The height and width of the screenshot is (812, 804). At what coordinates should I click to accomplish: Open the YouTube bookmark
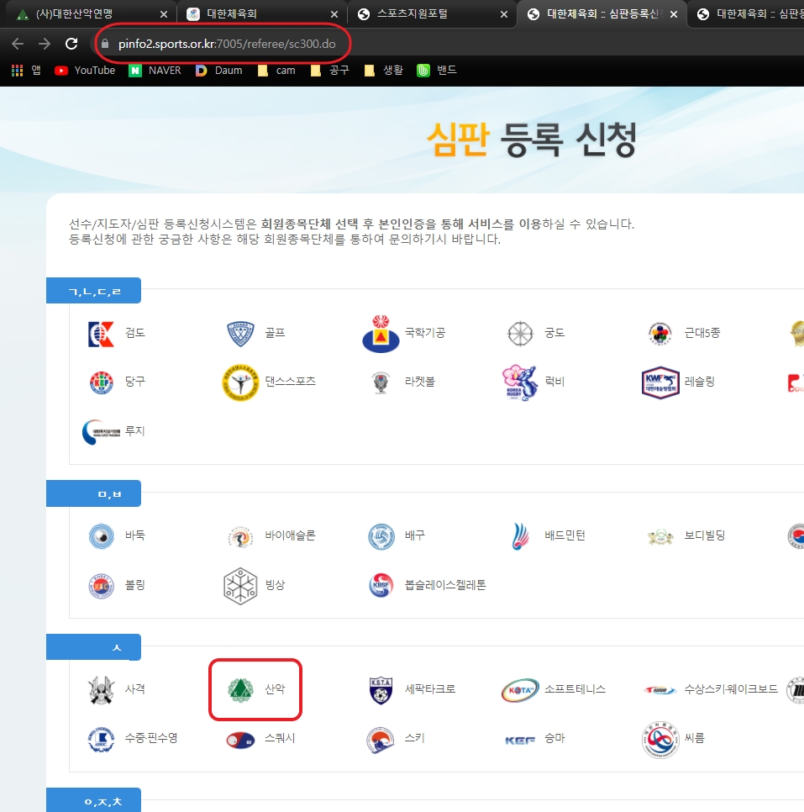pos(85,71)
